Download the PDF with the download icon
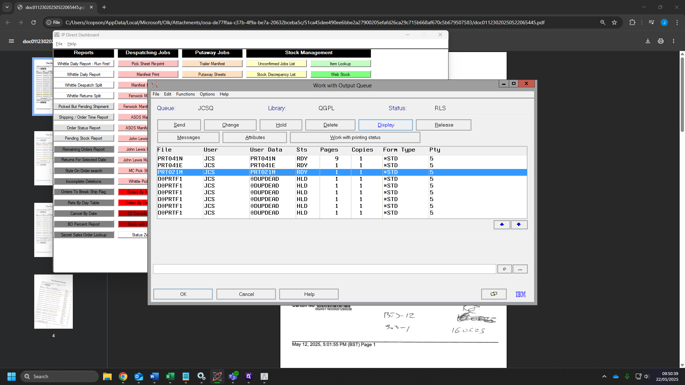 (x=648, y=41)
